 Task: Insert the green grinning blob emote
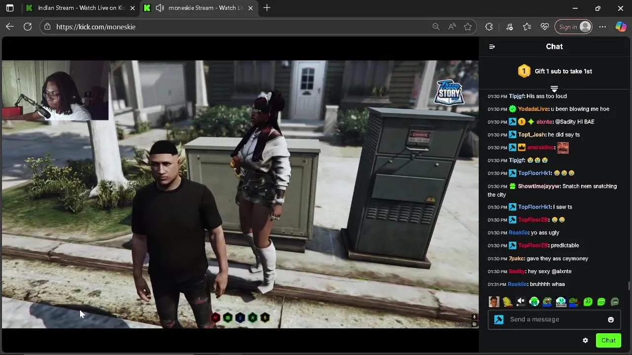pyautogui.click(x=601, y=302)
